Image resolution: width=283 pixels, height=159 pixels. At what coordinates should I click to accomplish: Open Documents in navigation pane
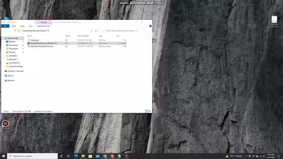13,49
